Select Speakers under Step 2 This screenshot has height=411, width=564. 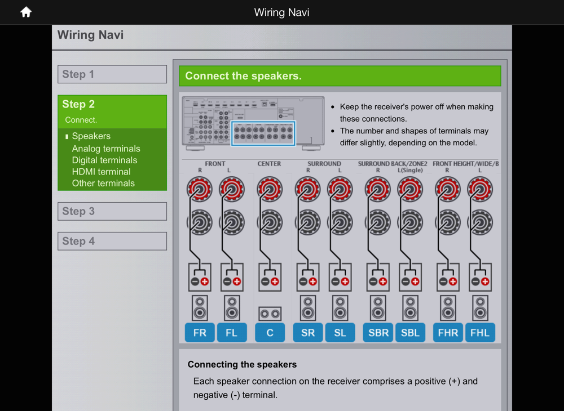click(91, 136)
